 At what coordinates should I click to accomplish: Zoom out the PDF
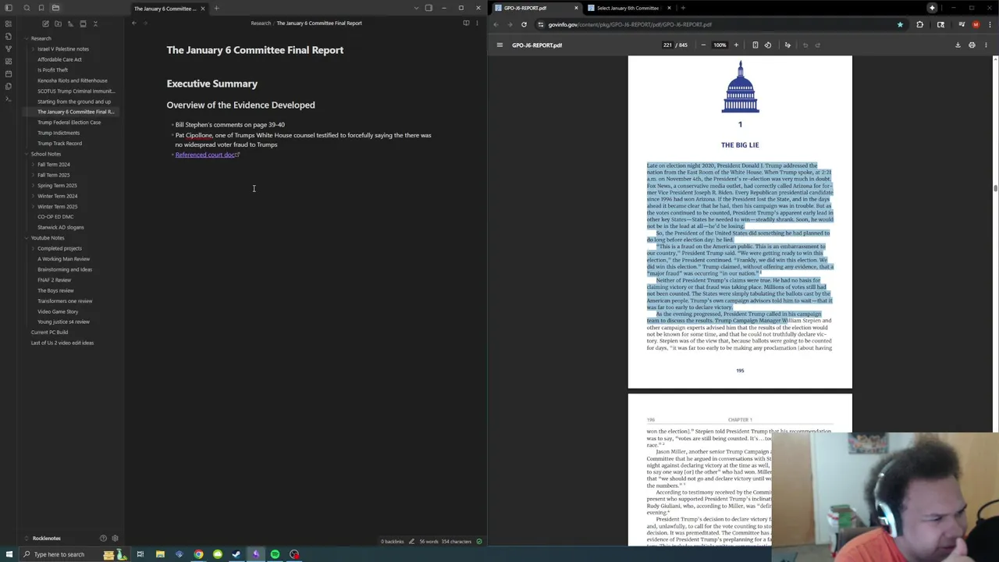click(x=703, y=44)
